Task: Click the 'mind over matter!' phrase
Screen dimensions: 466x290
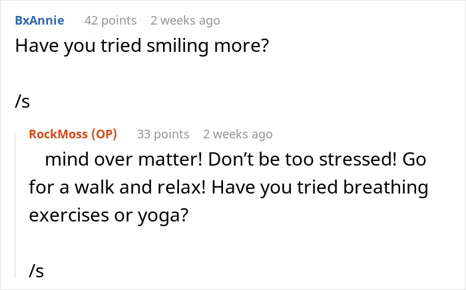Action: (123, 160)
